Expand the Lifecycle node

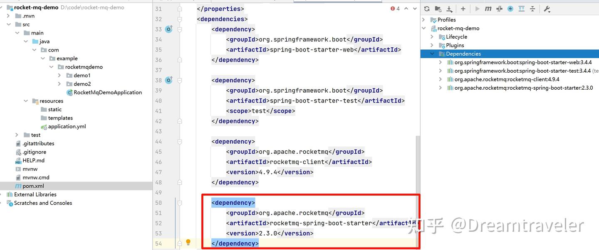pyautogui.click(x=433, y=37)
